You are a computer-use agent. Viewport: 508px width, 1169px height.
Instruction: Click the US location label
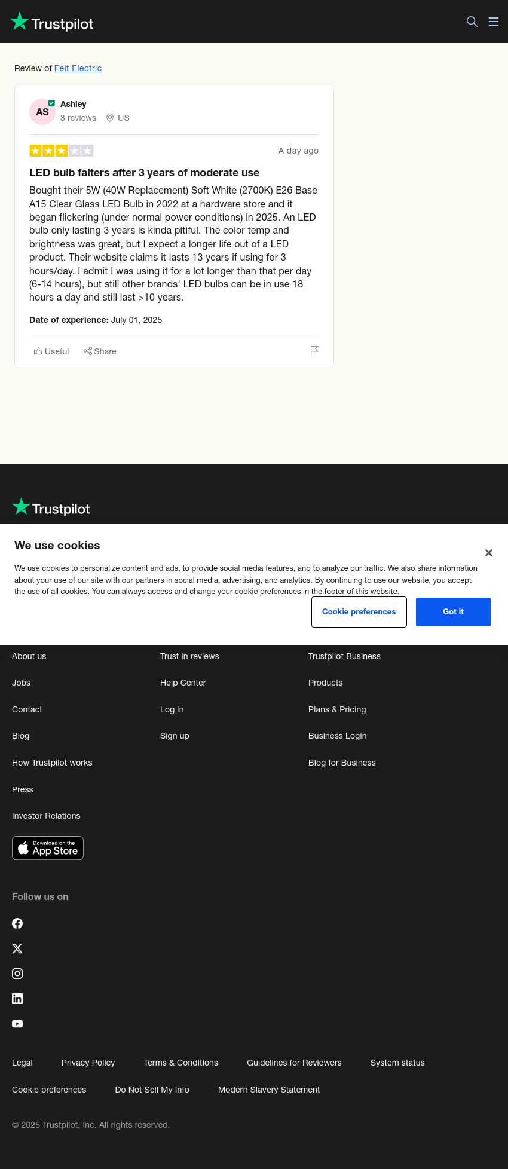point(124,118)
